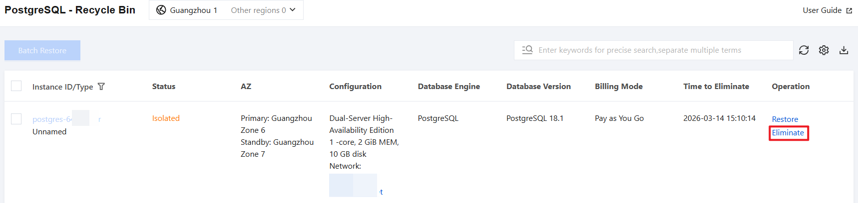Viewport: 858px width, 203px height.
Task: Click the Restore link for the instance
Action: pos(785,119)
